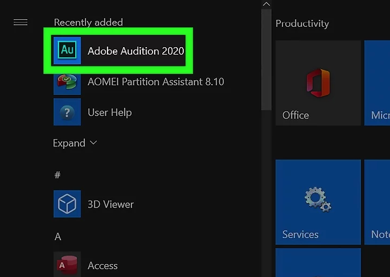Open the User Help question mark icon

coord(67,112)
